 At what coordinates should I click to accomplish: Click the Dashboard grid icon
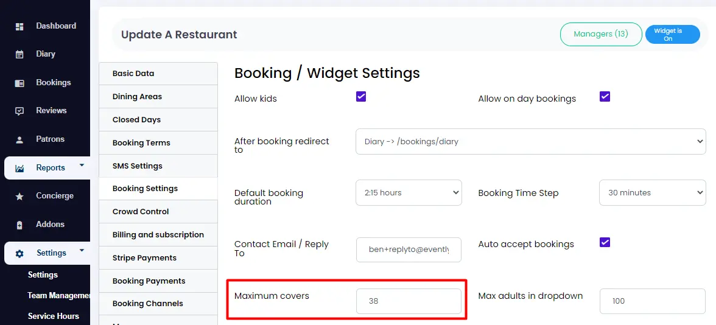tap(19, 27)
